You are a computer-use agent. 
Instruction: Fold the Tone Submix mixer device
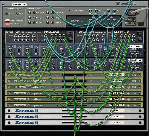coord(4,49)
